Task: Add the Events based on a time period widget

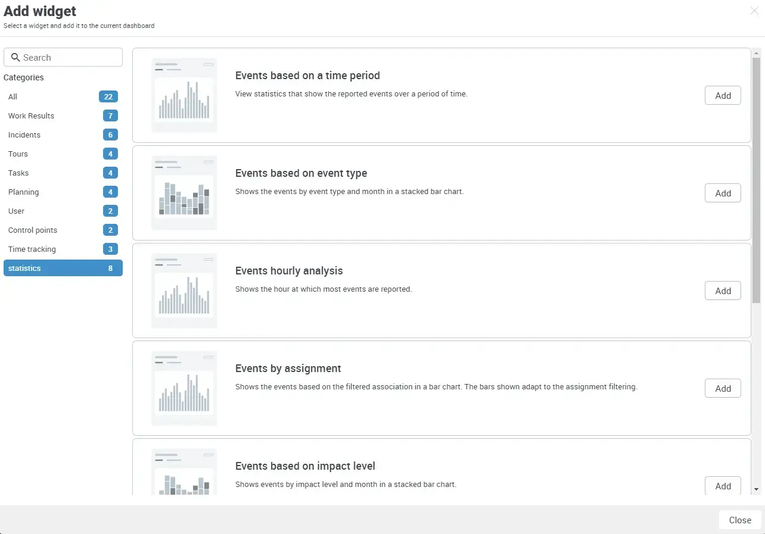Action: point(723,95)
